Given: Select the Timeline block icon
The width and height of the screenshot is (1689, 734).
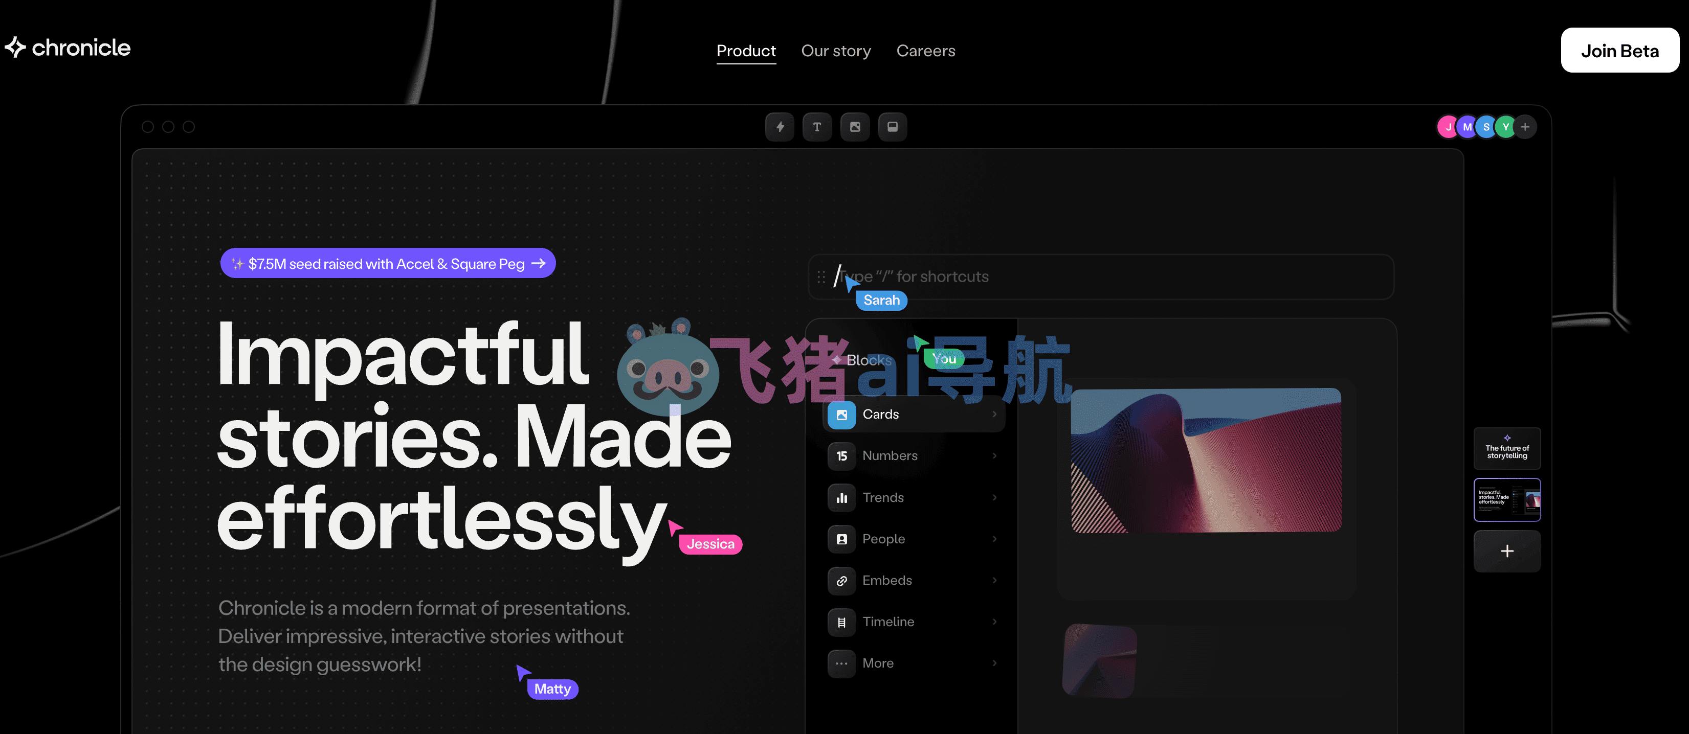Looking at the screenshot, I should coord(841,622).
